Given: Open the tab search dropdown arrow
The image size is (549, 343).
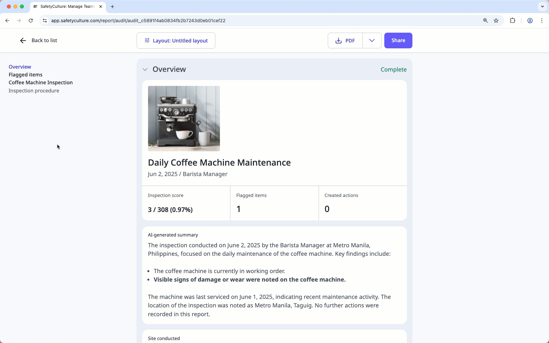Looking at the screenshot, I should pos(542,7).
